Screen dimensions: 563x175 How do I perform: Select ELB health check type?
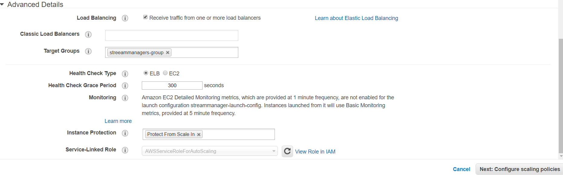(x=146, y=73)
